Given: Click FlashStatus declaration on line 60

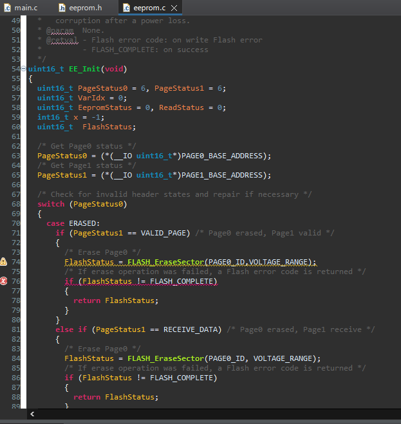Looking at the screenshot, I should 107,127.
